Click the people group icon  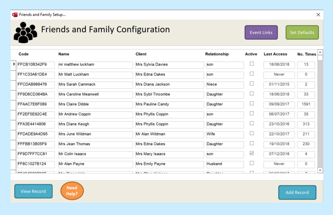[x=26, y=32]
